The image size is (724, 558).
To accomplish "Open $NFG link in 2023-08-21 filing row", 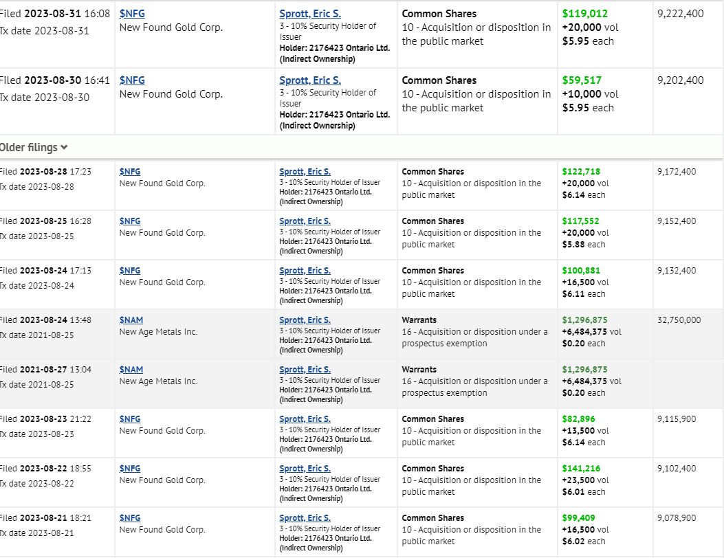I will click(130, 518).
